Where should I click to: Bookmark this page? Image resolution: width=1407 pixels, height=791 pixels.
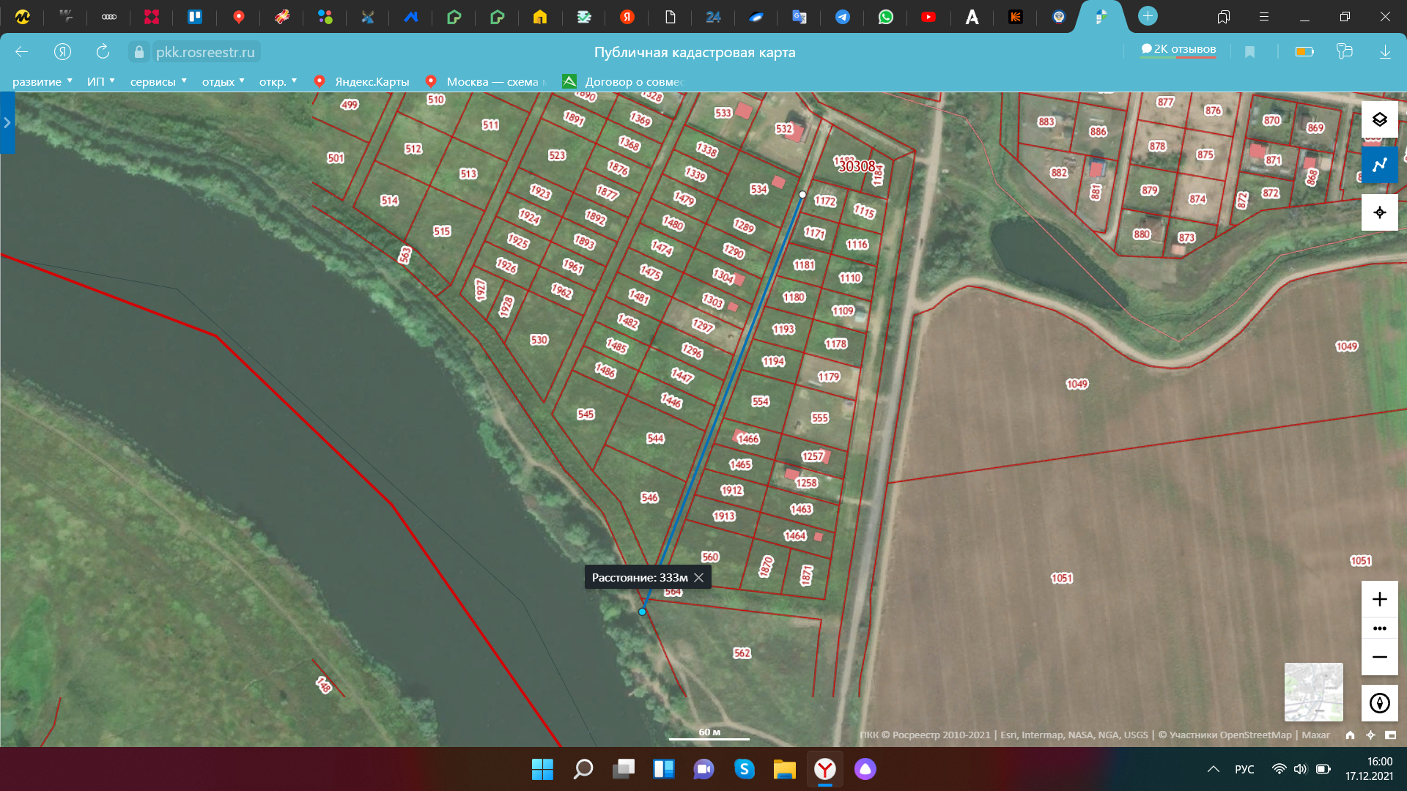coord(1249,51)
